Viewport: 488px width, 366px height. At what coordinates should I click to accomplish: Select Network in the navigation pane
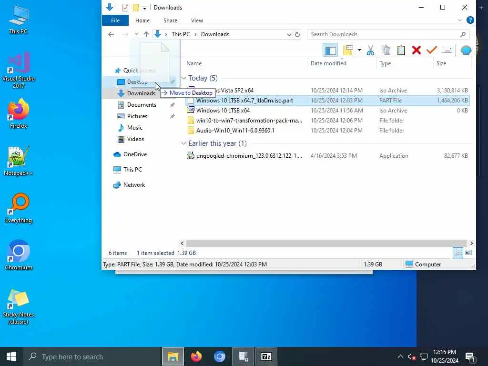[x=134, y=185]
